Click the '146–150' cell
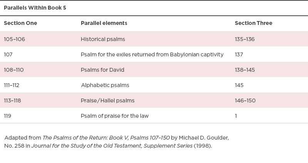The width and height of the screenshot is (308, 163). 245,100
